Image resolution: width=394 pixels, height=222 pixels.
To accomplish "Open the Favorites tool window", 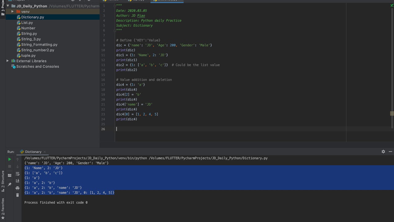I will (3, 207).
